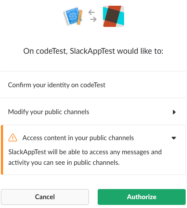
Task: Click the codeTest workspace logo
Action: pyautogui.click(x=114, y=16)
